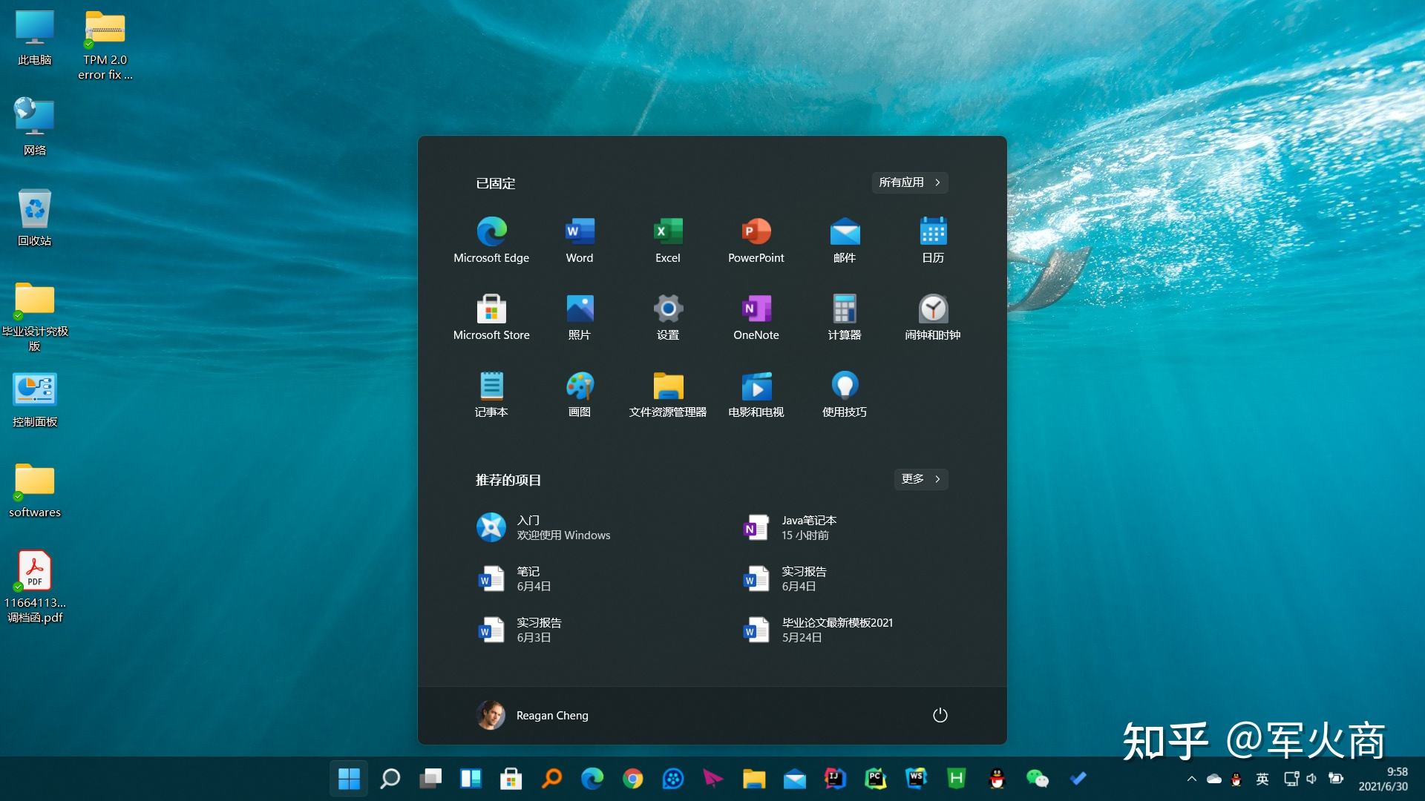Open battery tray icon

click(x=1336, y=779)
